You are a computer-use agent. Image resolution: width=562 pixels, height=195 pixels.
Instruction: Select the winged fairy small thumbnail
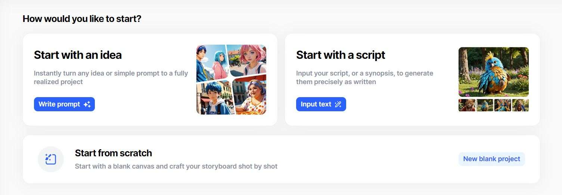point(502,105)
